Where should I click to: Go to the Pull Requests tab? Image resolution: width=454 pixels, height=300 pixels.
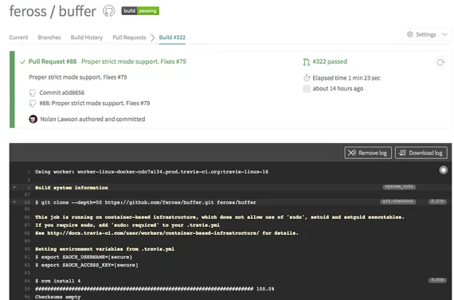[129, 37]
